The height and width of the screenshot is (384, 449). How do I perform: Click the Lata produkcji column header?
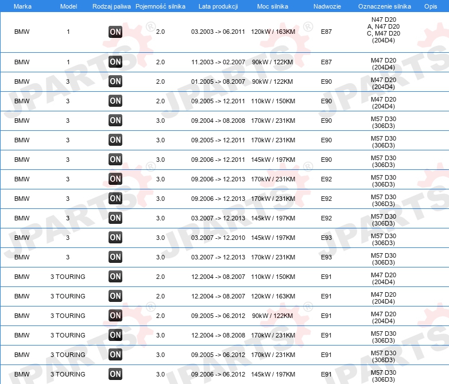(x=218, y=6)
